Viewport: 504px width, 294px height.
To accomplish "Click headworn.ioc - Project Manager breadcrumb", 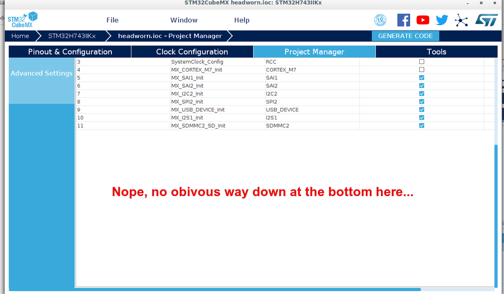I will pos(170,36).
